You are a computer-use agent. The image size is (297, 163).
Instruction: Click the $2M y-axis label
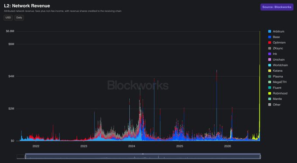pos(11,109)
